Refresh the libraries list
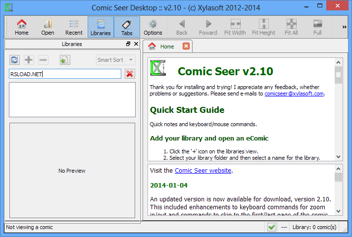The image size is (352, 237). click(14, 60)
